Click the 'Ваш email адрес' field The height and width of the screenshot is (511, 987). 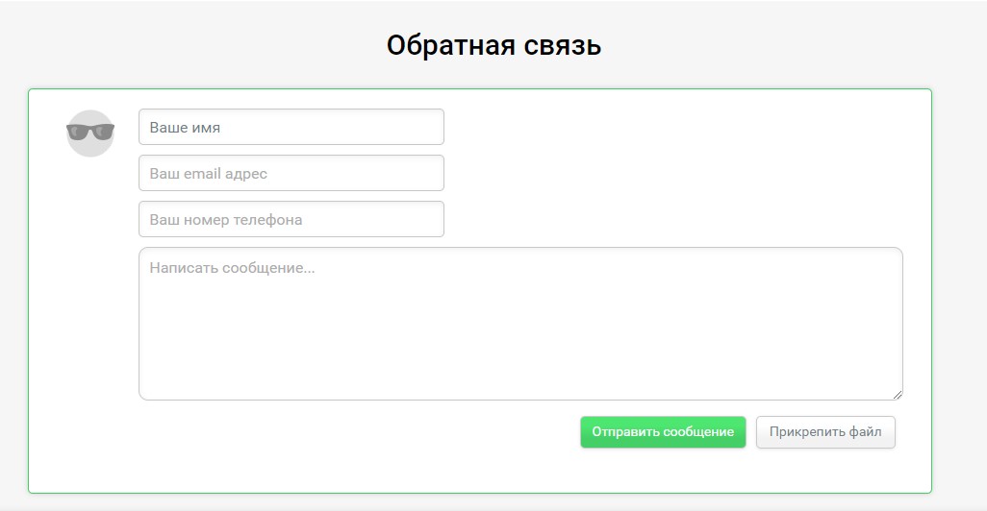pos(291,173)
